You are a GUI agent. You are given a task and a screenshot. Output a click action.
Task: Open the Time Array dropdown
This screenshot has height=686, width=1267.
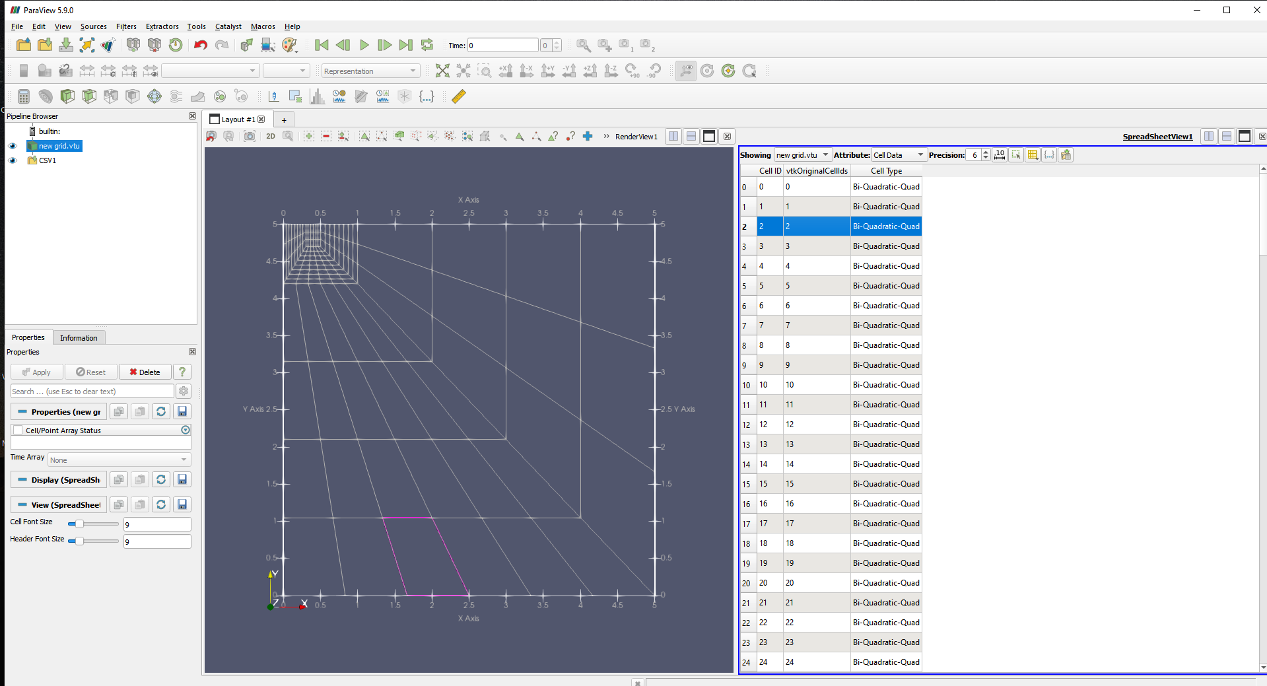[120, 460]
